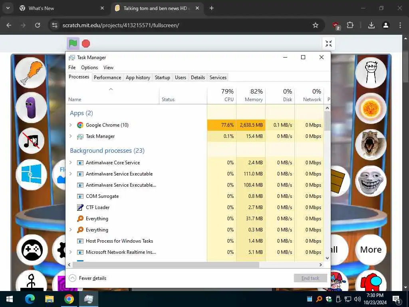409x307 pixels.
Task: Open Chrome downloads icon
Action: point(371,25)
